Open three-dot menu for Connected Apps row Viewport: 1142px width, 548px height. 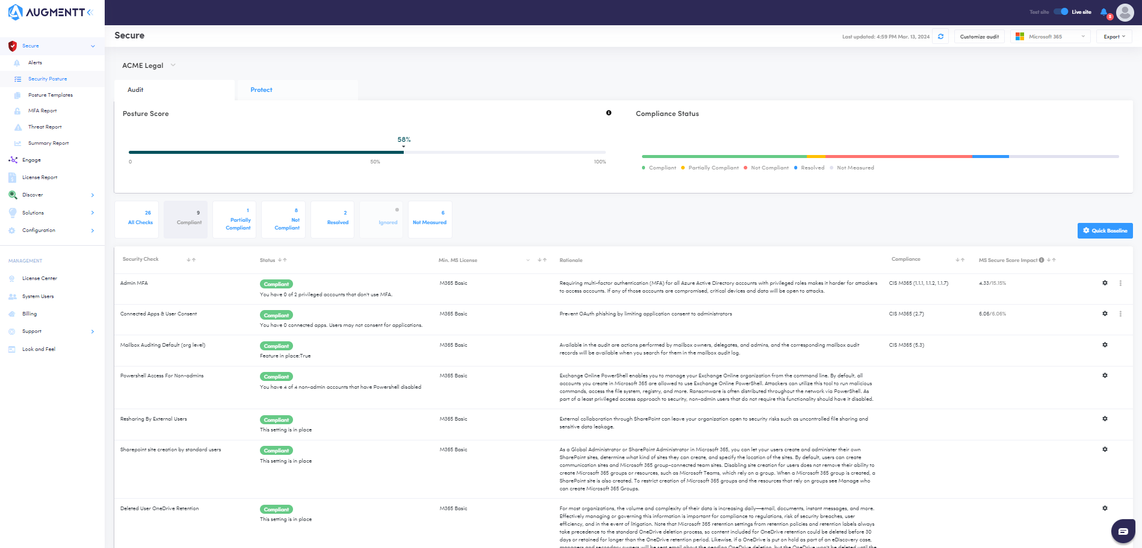(1120, 314)
